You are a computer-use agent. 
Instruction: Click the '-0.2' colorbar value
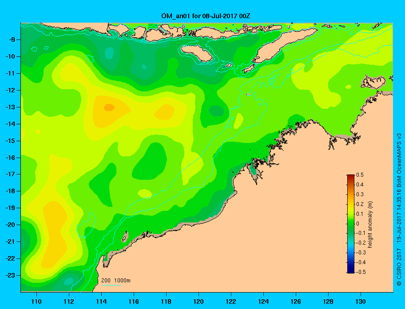[361, 243]
